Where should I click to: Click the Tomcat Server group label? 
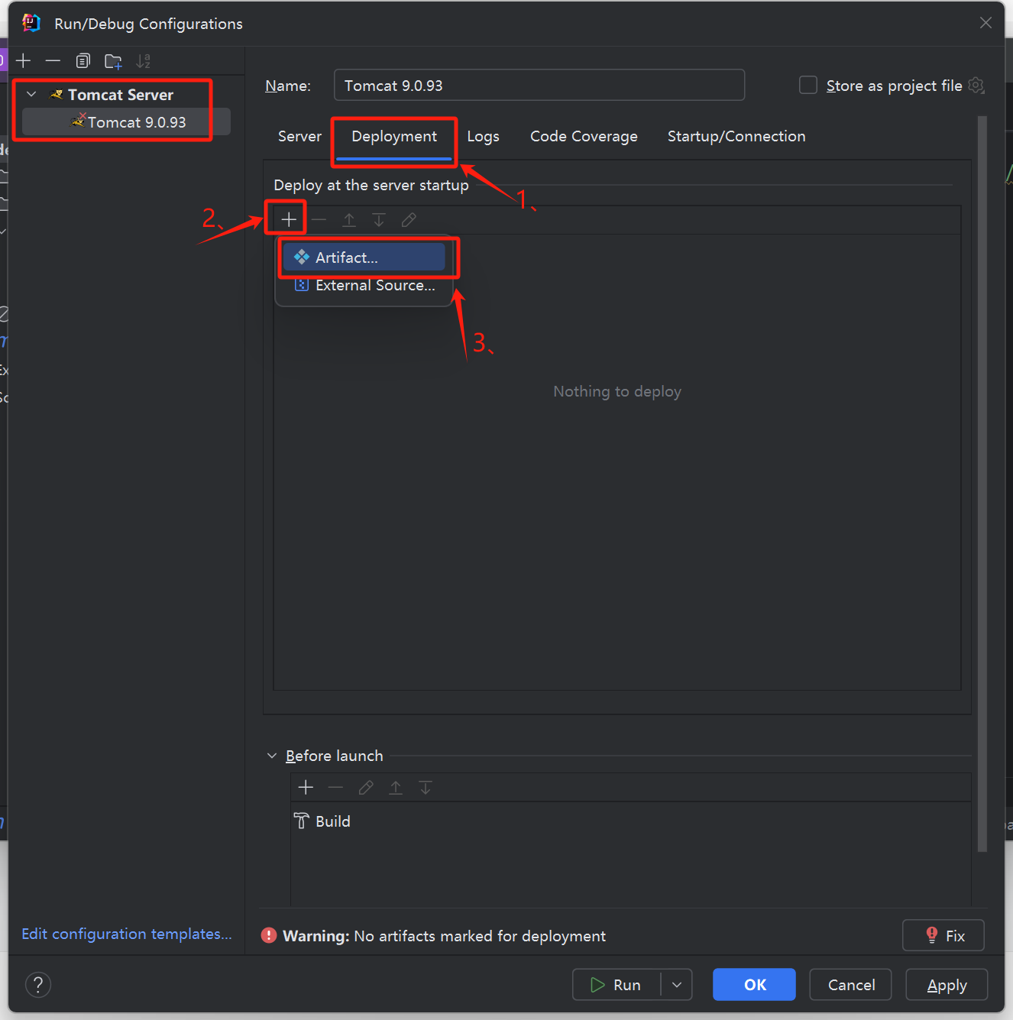[121, 95]
